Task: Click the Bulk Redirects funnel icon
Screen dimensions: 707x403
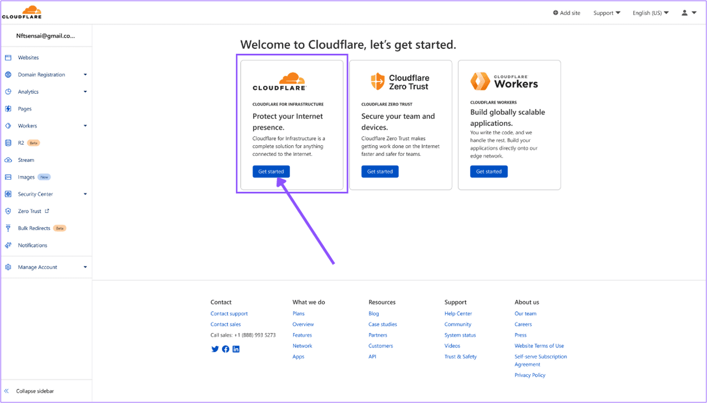Action: pyautogui.click(x=8, y=228)
